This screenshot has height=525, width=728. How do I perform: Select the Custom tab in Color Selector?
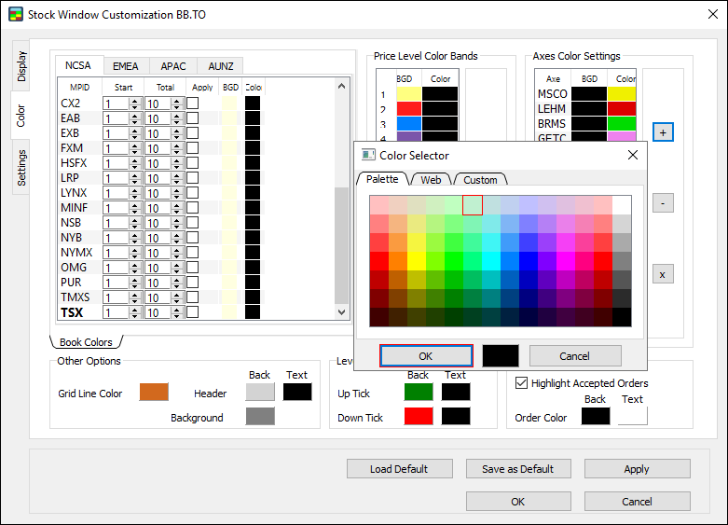point(480,179)
